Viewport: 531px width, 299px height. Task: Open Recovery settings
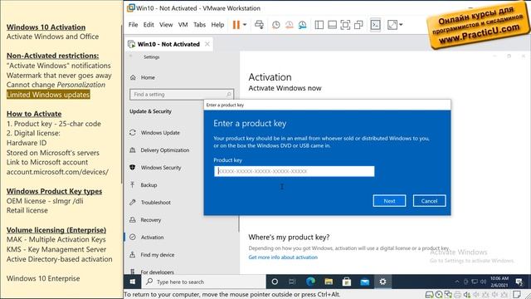click(151, 220)
